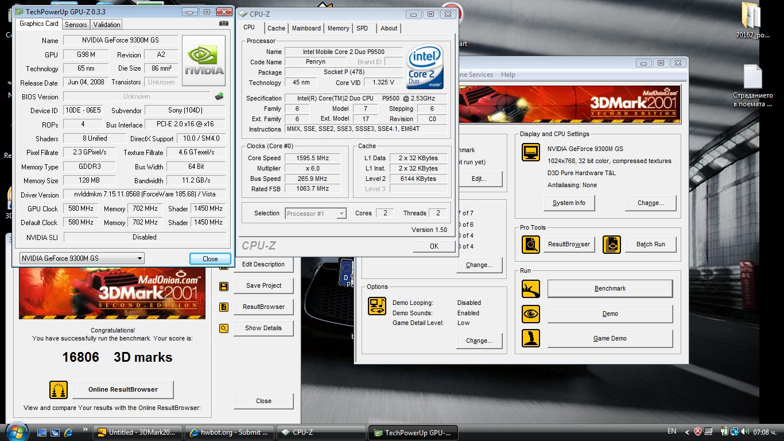Switch to hwbot.org taskbar window
This screenshot has height=441, width=784.
228,432
